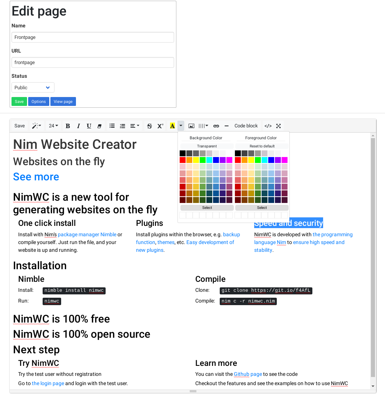The height and width of the screenshot is (394, 385).
Task: Pick red in the background color palette
Action: tap(183, 160)
